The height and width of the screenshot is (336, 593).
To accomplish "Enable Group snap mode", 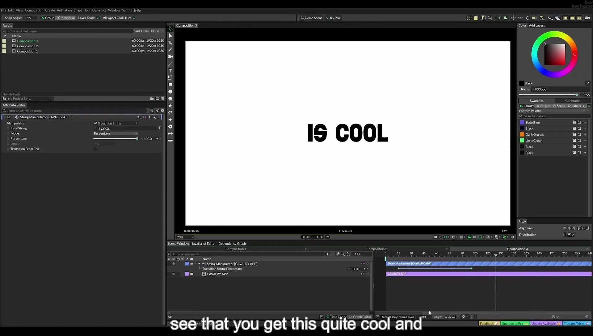I will point(48,18).
